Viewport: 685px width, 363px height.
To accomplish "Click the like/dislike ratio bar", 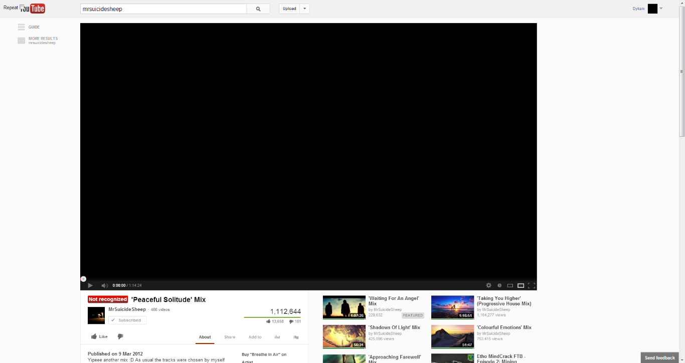I will (272, 317).
